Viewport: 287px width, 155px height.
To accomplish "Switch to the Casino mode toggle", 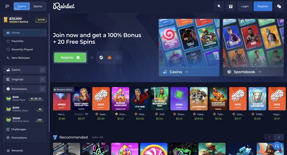I will (22, 6).
